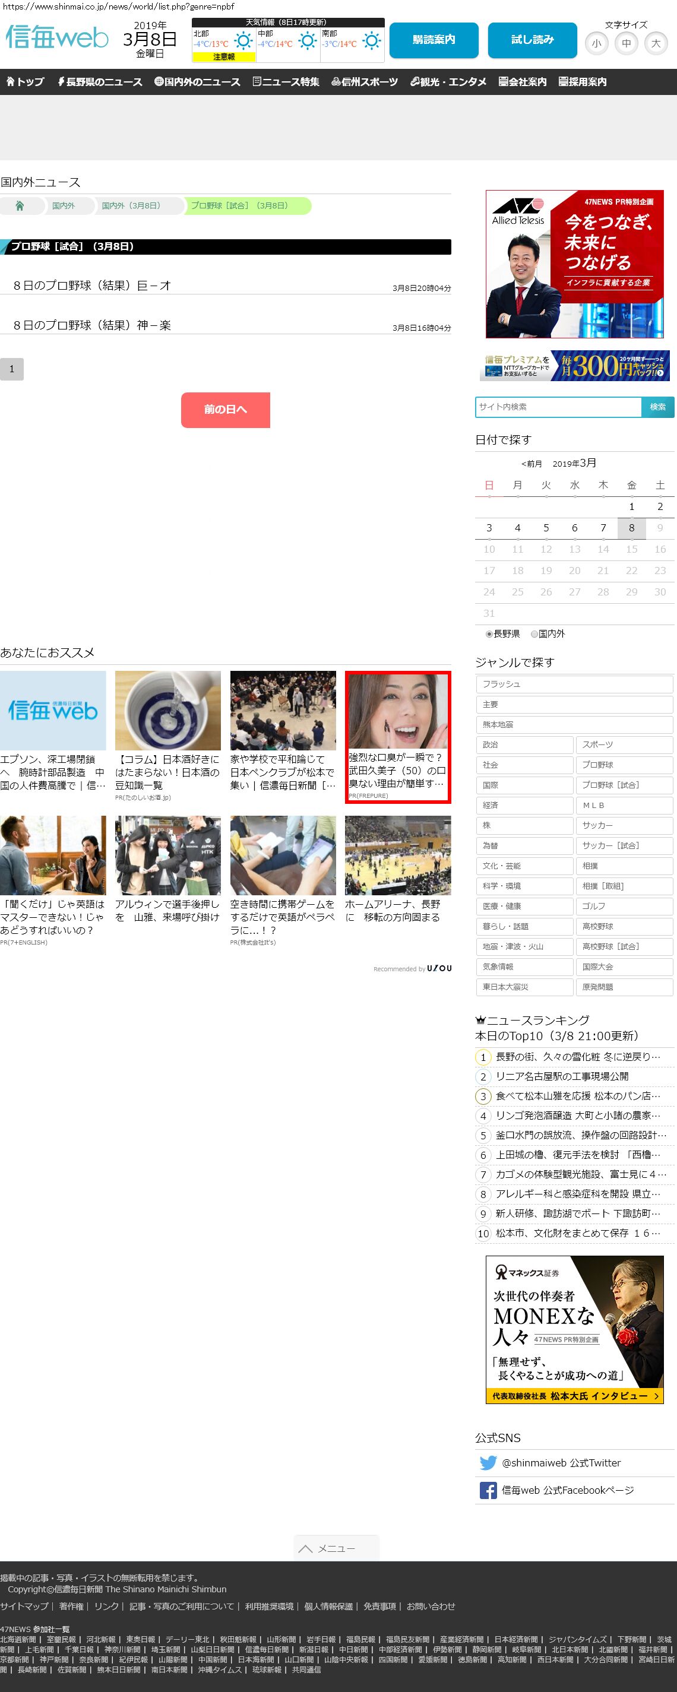Screen dimensions: 677x1692
Task: Go to トップ in navigation bar
Action: pyautogui.click(x=25, y=82)
